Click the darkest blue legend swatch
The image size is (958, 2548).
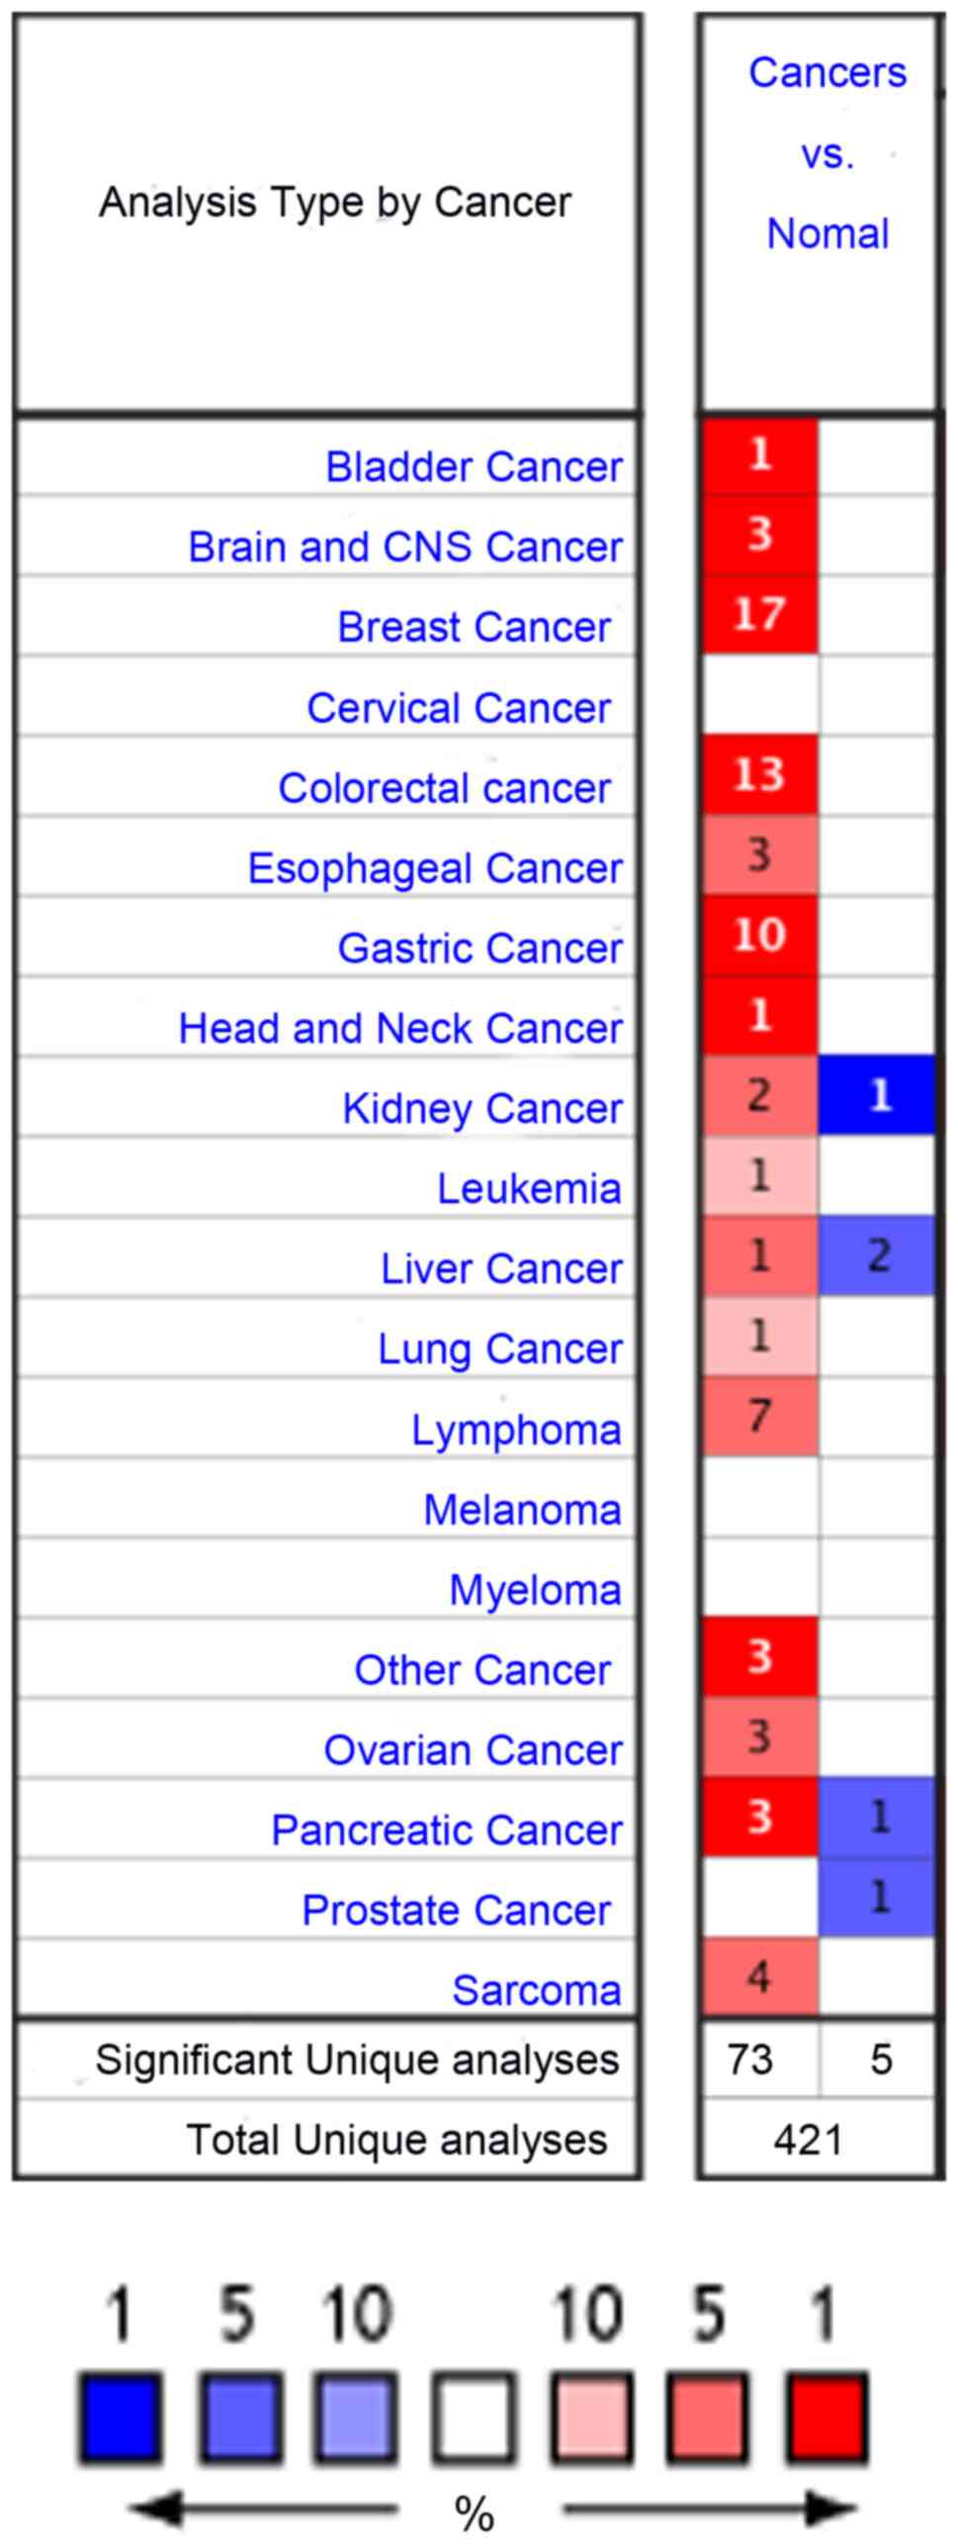(x=120, y=2417)
